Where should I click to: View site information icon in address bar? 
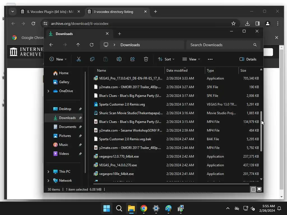45,24
